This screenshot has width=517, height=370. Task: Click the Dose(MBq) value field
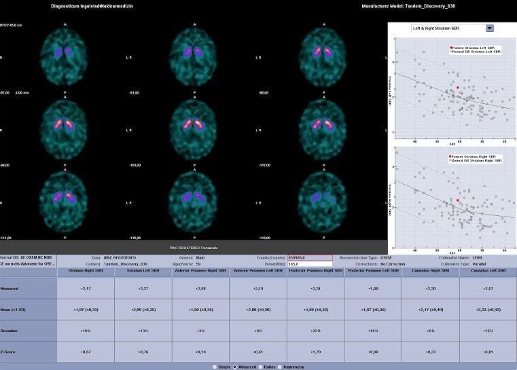(x=310, y=264)
